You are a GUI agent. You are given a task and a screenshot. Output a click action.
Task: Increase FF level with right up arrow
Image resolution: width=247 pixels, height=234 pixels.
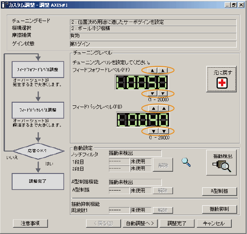pyautogui.click(x=163, y=70)
